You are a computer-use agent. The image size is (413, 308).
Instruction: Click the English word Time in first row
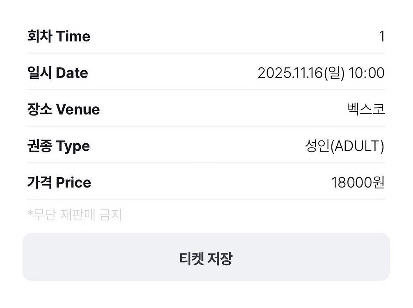(73, 37)
